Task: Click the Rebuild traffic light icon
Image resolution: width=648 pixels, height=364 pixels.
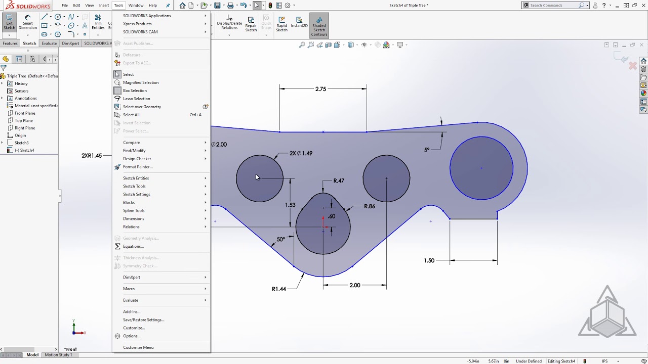Action: [x=270, y=6]
